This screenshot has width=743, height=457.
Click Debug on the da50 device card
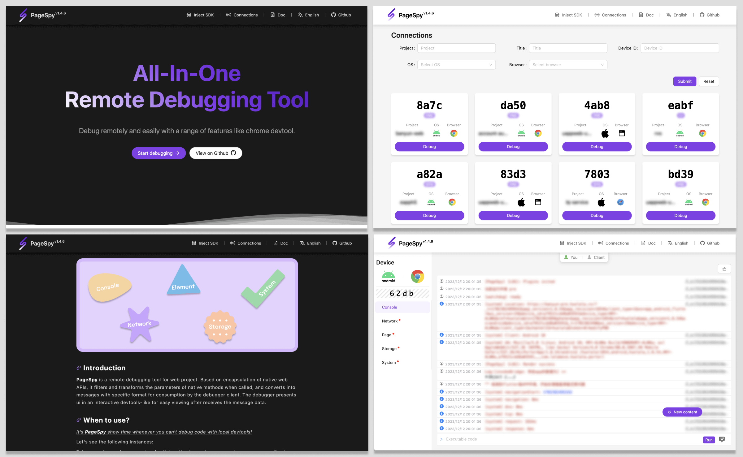(x=513, y=147)
